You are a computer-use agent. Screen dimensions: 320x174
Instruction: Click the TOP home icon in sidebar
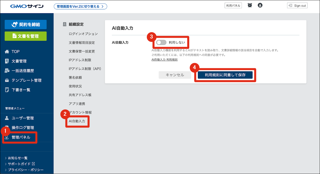point(7,51)
